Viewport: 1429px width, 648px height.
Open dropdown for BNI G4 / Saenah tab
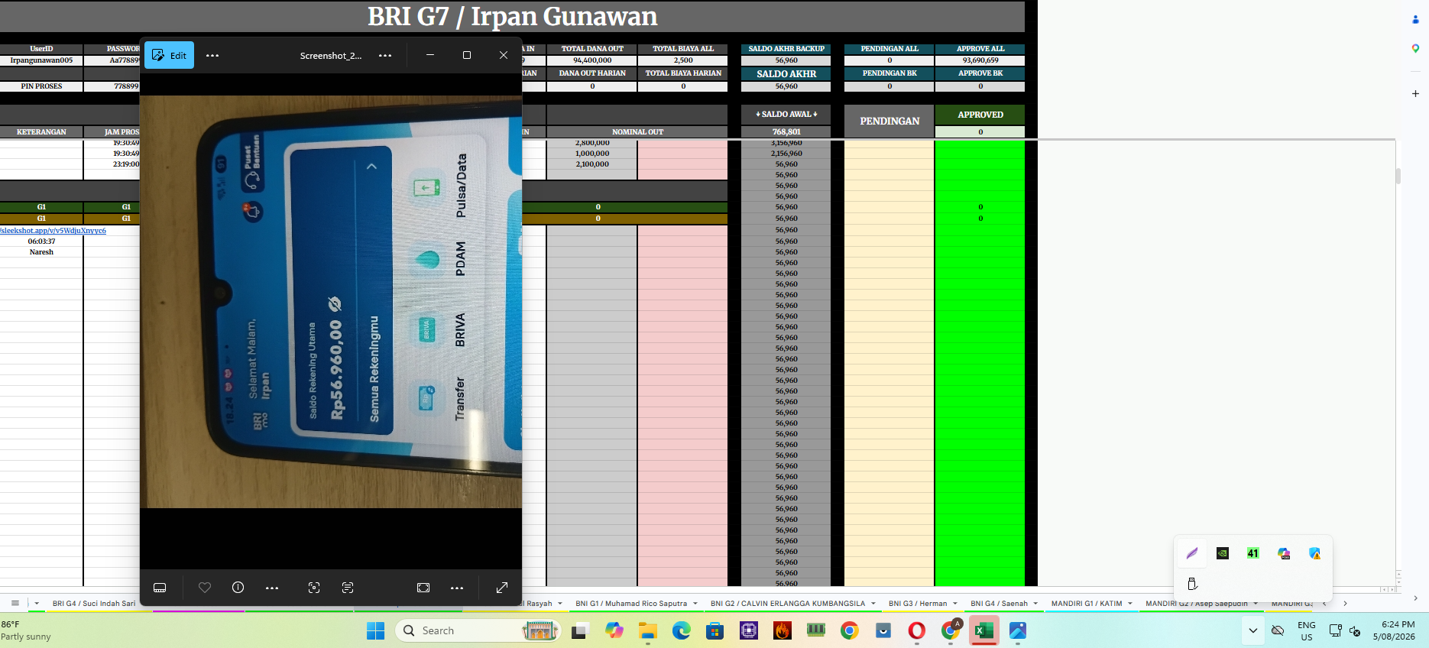tap(1036, 604)
